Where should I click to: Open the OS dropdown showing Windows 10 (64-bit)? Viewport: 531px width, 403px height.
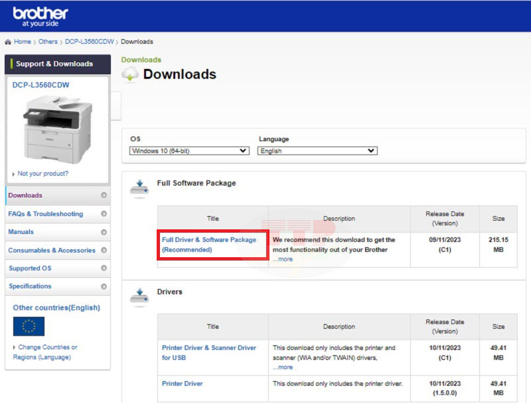(189, 151)
